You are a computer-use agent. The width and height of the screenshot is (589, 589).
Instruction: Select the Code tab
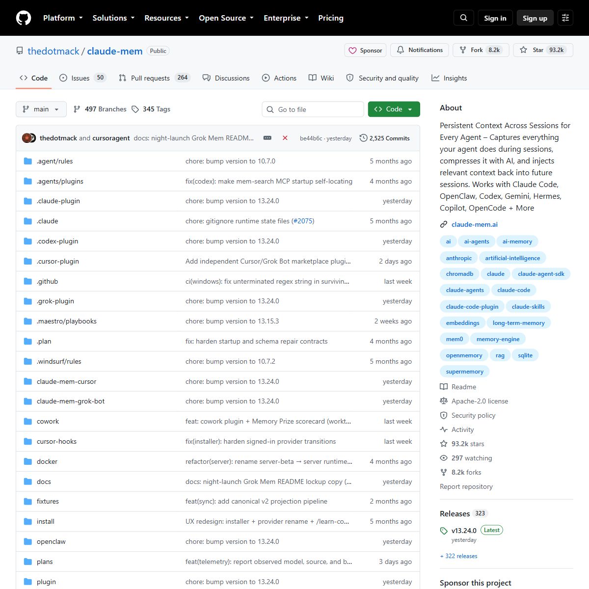click(x=34, y=78)
